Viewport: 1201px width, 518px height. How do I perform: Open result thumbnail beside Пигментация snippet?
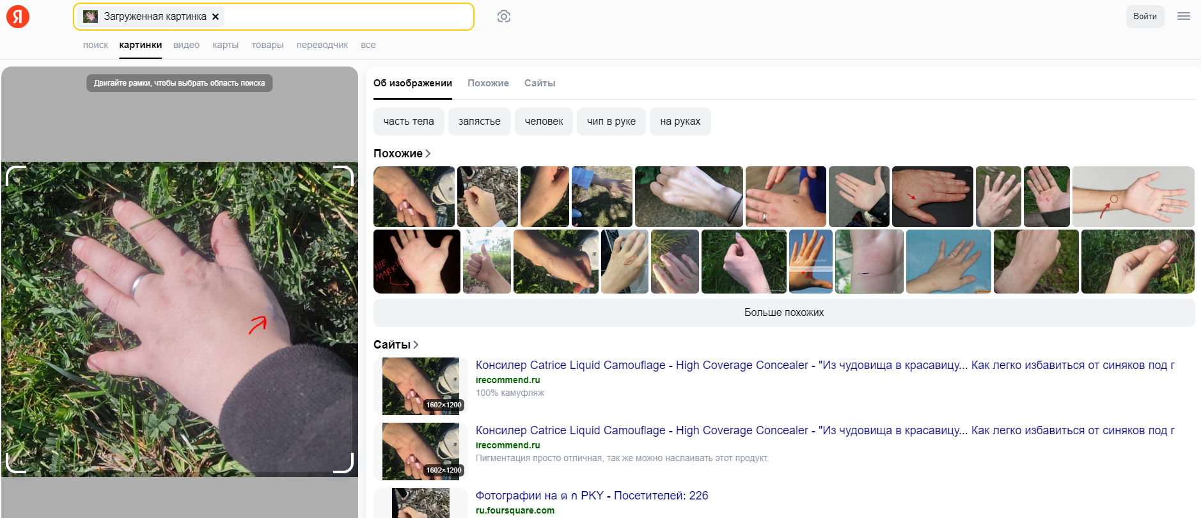tap(421, 451)
